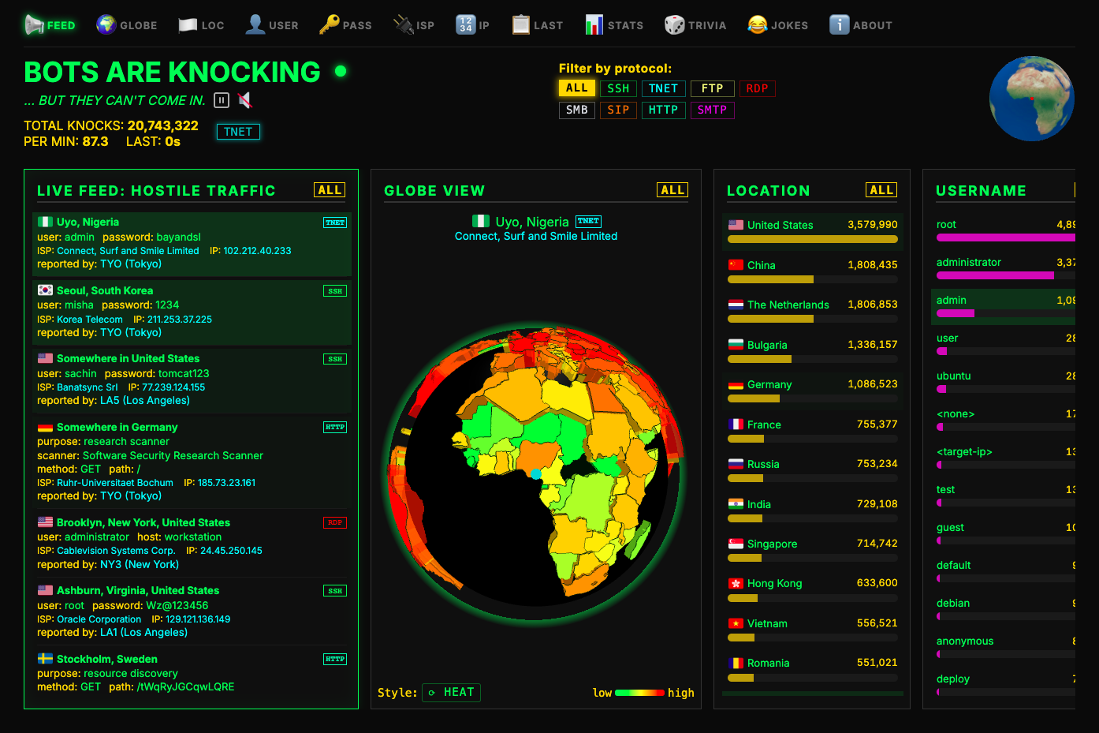
Task: Select the ALL protocol filter
Action: pyautogui.click(x=577, y=88)
